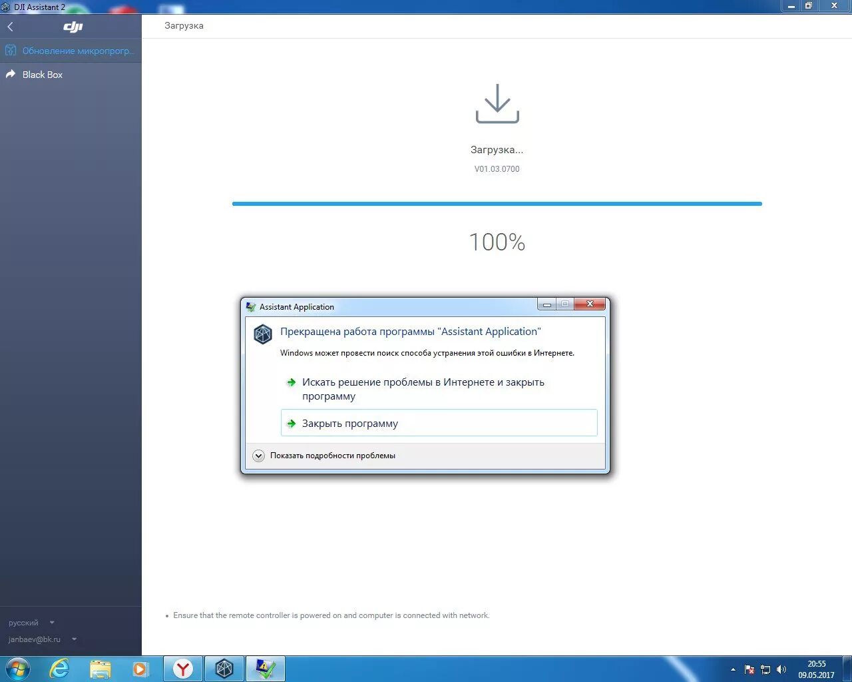Switch to DJI Assistant taskbar button
852x682 pixels.
[x=224, y=669]
